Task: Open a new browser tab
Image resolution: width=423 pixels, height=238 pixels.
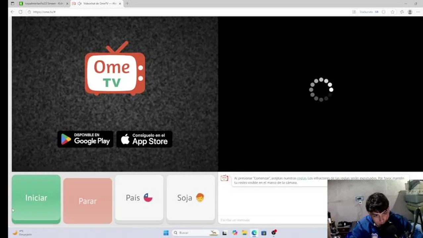Action: [x=127, y=3]
